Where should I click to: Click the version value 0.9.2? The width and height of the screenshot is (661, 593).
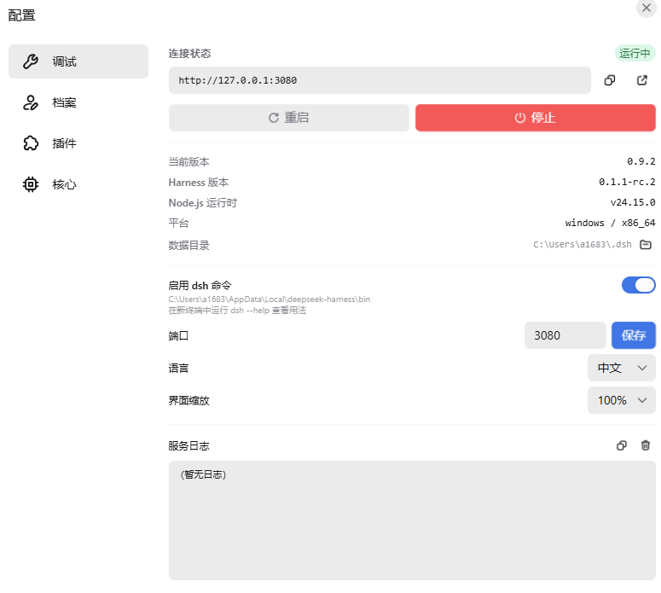pyautogui.click(x=641, y=161)
